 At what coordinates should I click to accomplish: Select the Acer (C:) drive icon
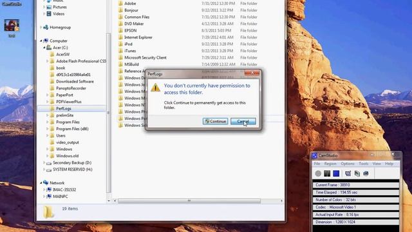(49, 48)
